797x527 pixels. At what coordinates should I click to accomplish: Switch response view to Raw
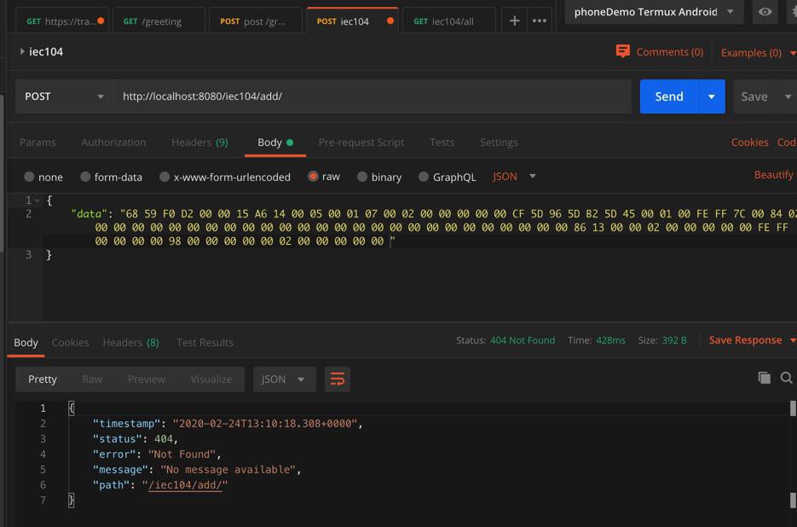(92, 379)
